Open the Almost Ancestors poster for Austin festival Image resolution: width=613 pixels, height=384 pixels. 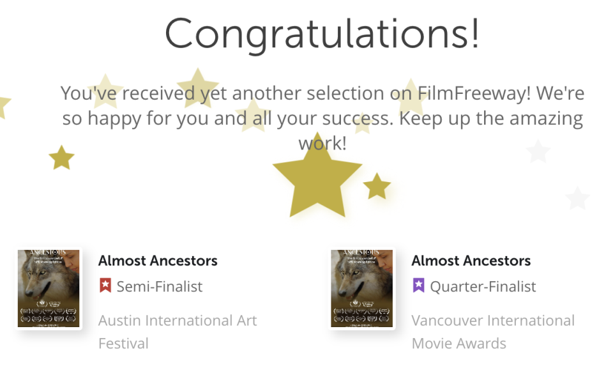49,289
